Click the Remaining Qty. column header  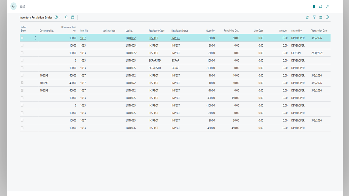point(231,31)
